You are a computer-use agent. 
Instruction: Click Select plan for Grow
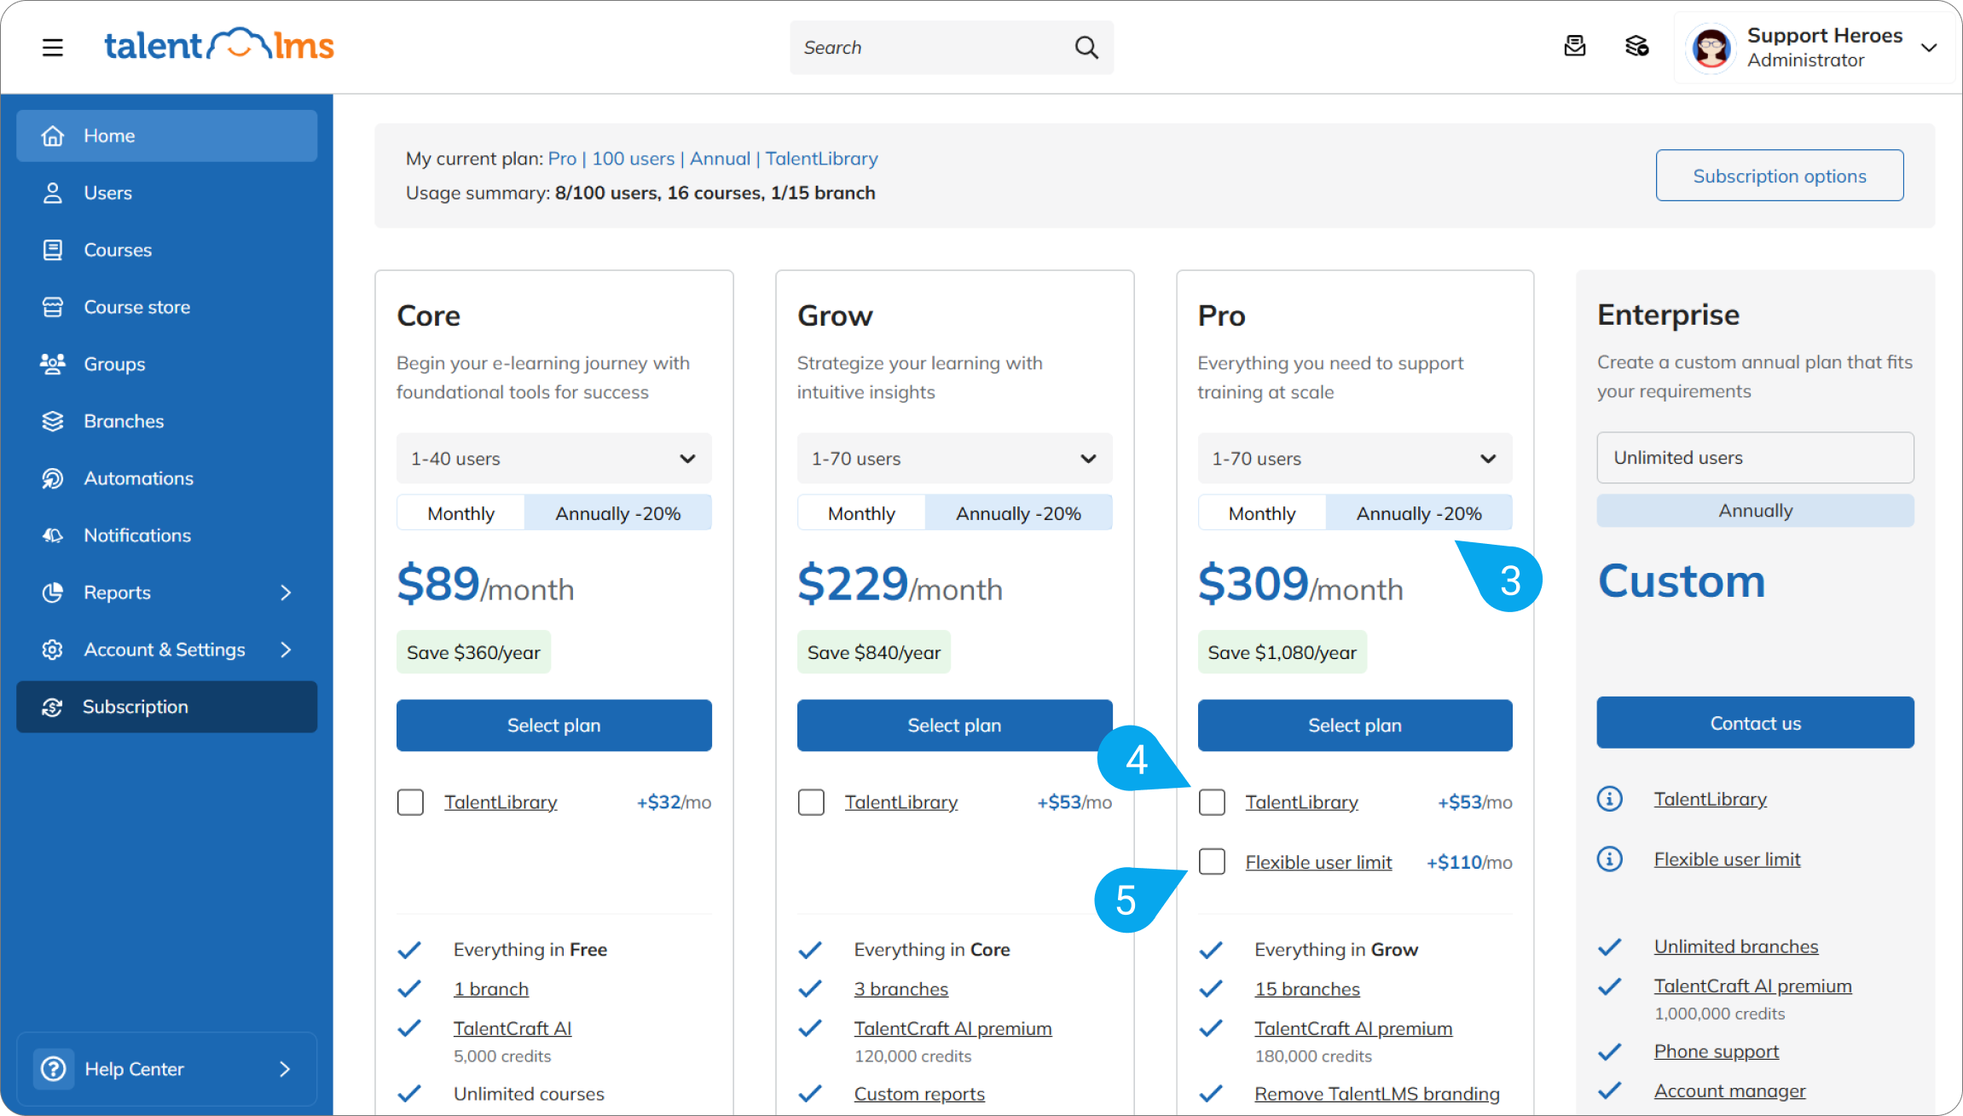tap(954, 726)
